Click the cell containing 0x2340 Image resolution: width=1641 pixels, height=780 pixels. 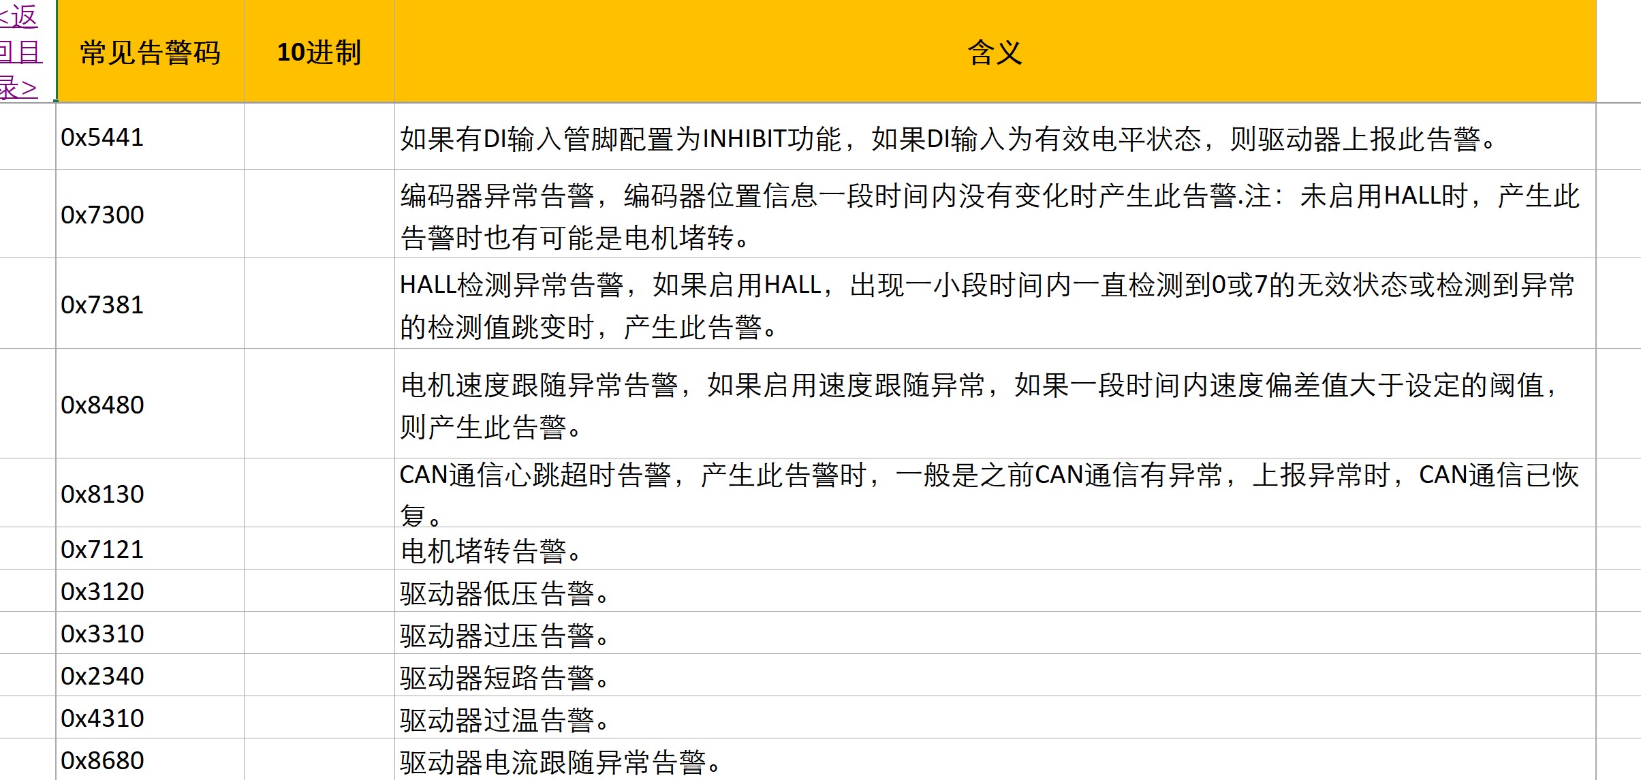pos(102,676)
